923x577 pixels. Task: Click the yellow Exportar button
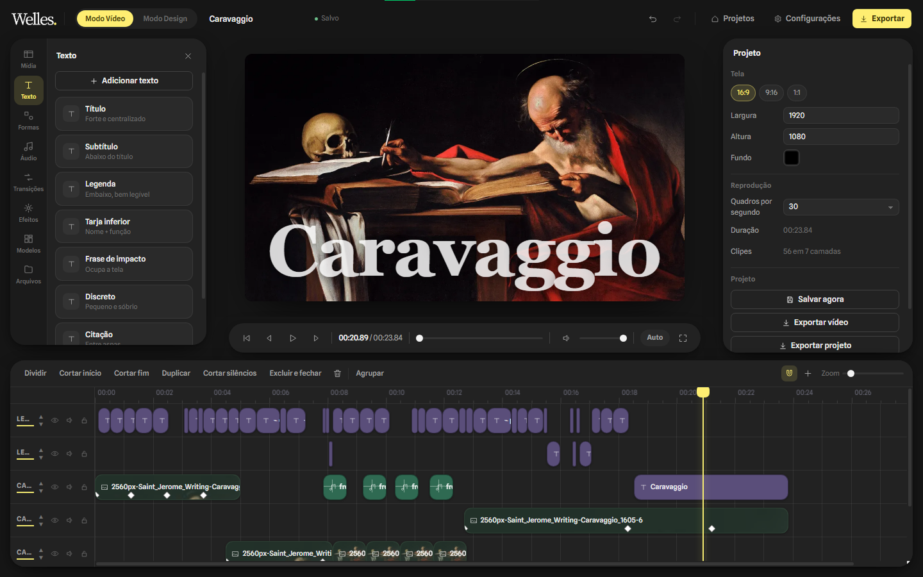point(882,19)
